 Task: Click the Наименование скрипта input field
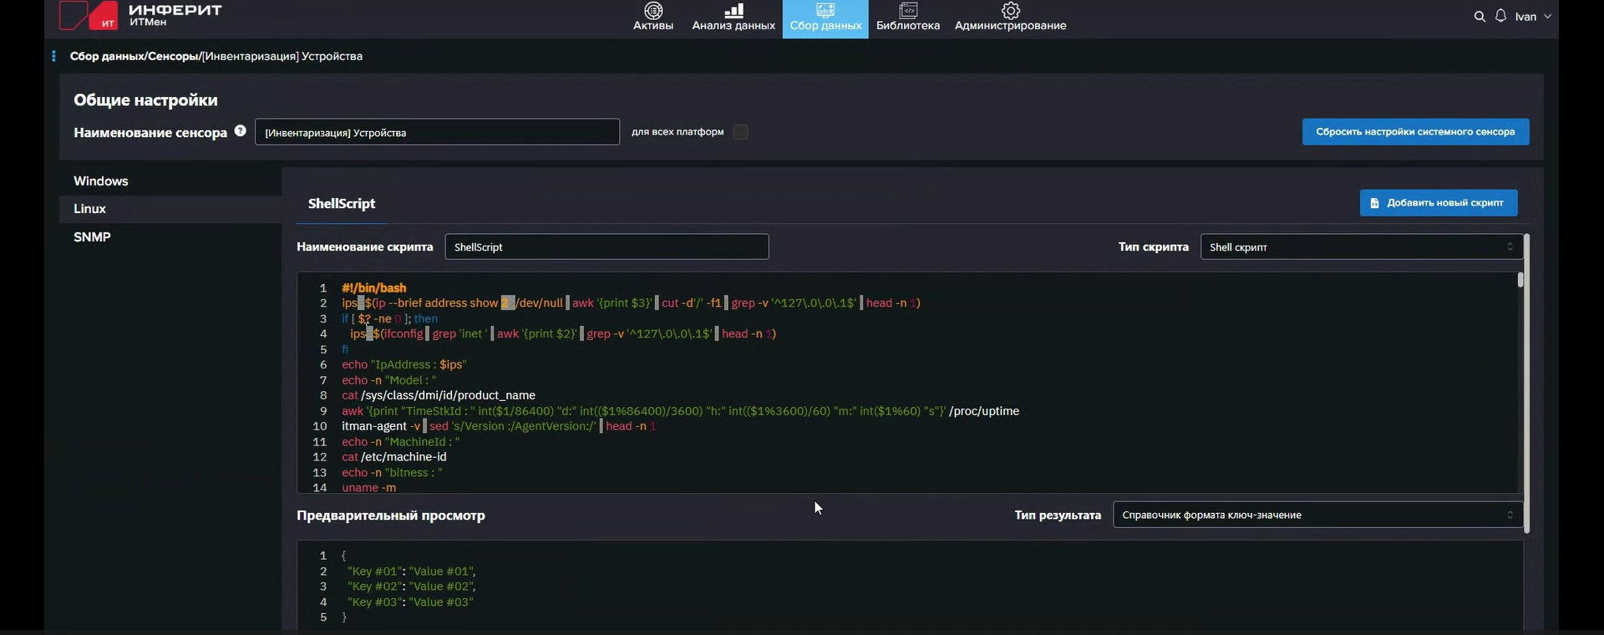click(607, 247)
